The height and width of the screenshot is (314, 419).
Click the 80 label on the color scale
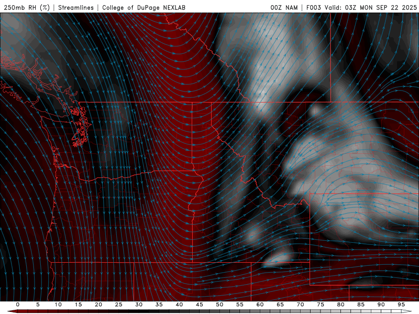point(341,305)
